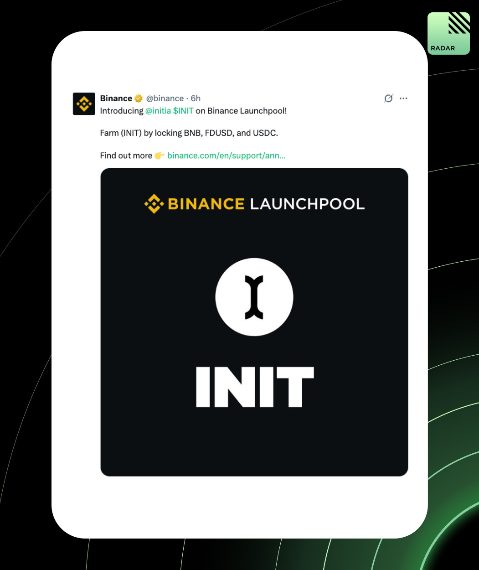Click the Initia logo circle

254,297
